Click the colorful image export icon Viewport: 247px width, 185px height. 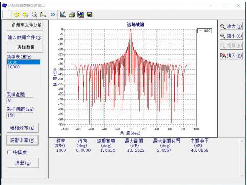tap(80, 15)
